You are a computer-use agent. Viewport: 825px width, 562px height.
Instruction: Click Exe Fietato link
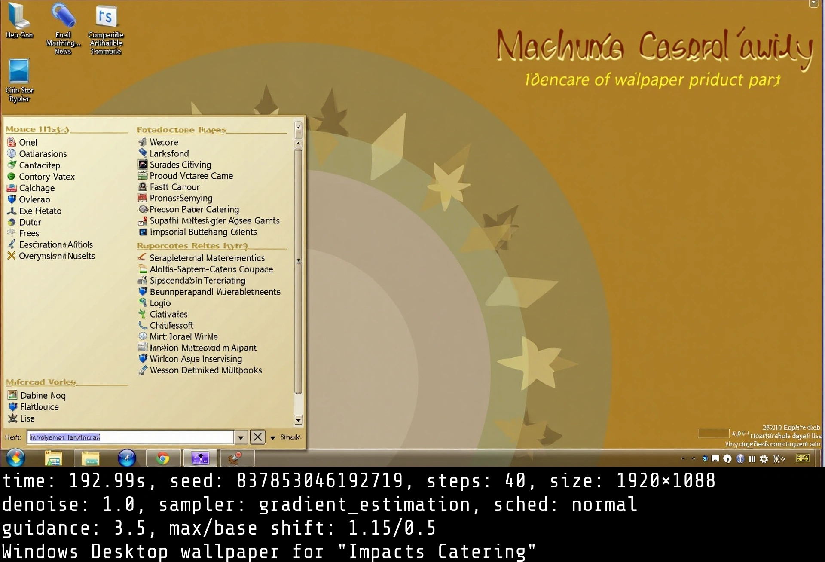[x=40, y=211]
